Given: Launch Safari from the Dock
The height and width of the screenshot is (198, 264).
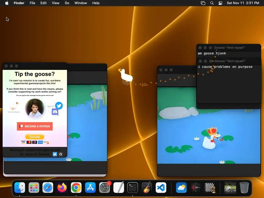Looking at the screenshot, I should pos(48,187).
